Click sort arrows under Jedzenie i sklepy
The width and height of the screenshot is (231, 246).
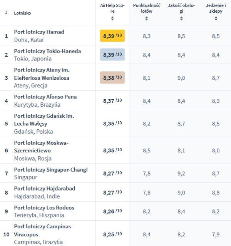(216, 18)
